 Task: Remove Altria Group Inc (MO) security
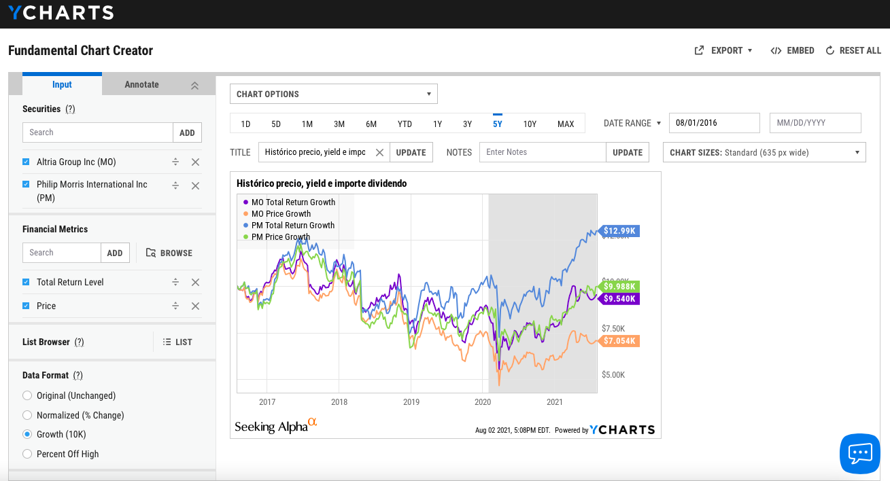coord(195,162)
